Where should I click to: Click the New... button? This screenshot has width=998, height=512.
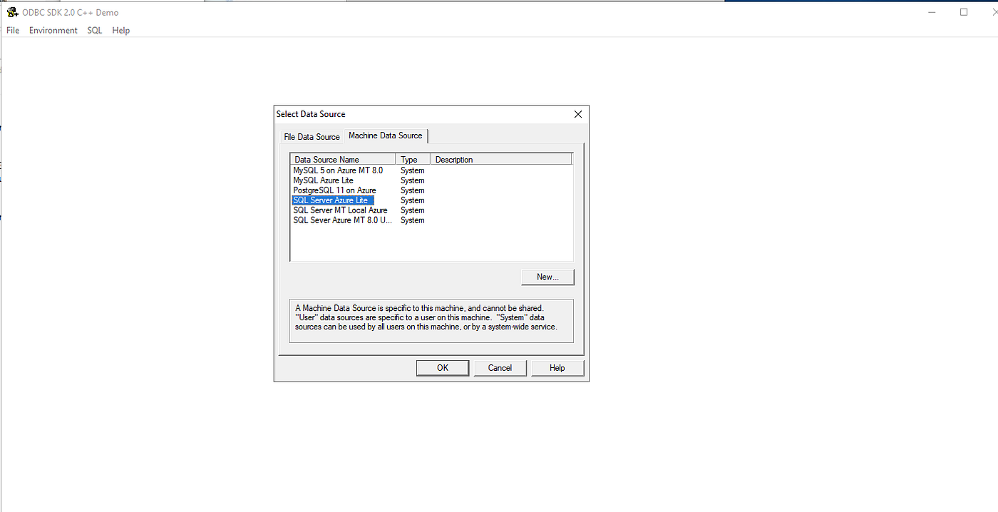point(547,277)
